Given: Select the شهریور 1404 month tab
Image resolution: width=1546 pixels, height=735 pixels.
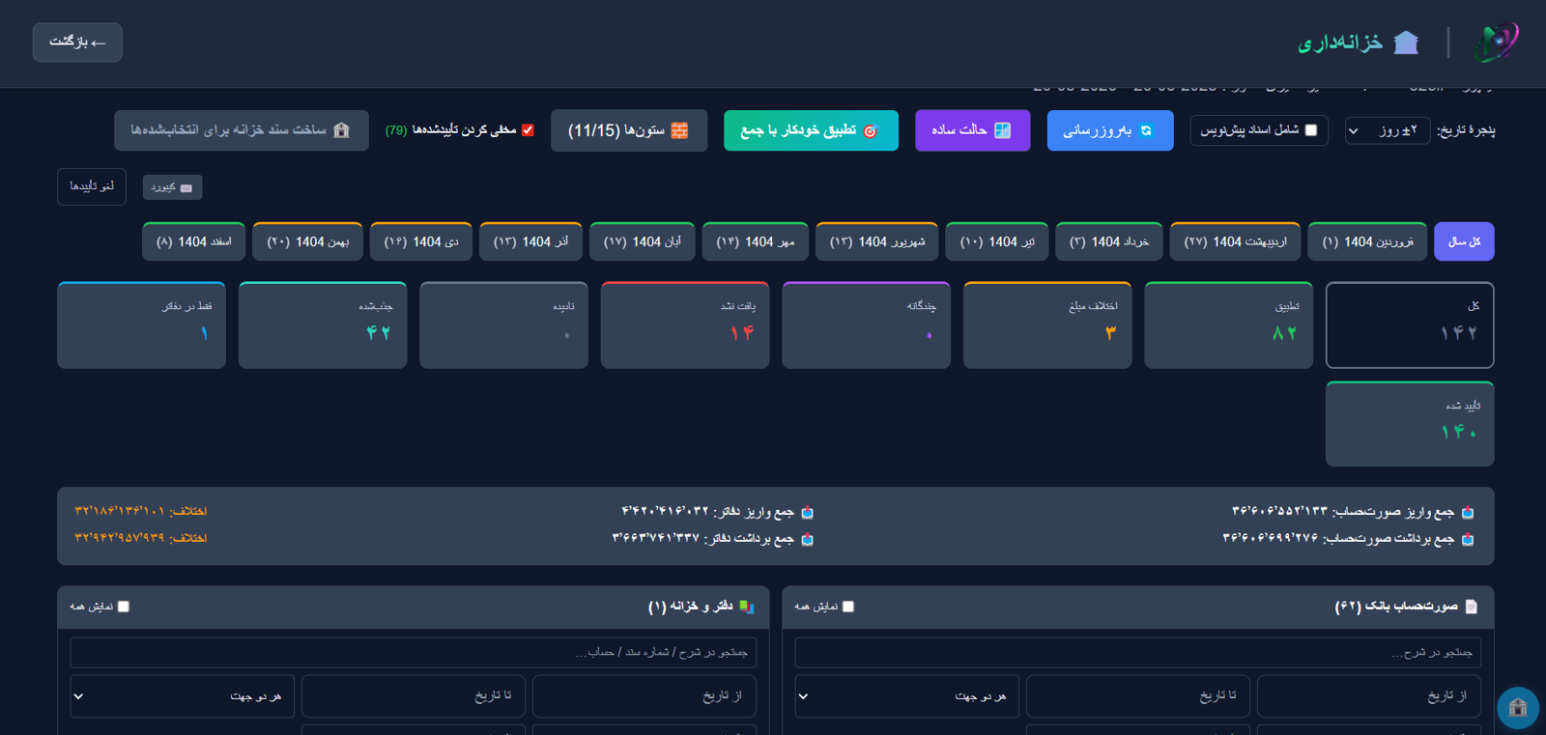Looking at the screenshot, I should (x=876, y=241).
